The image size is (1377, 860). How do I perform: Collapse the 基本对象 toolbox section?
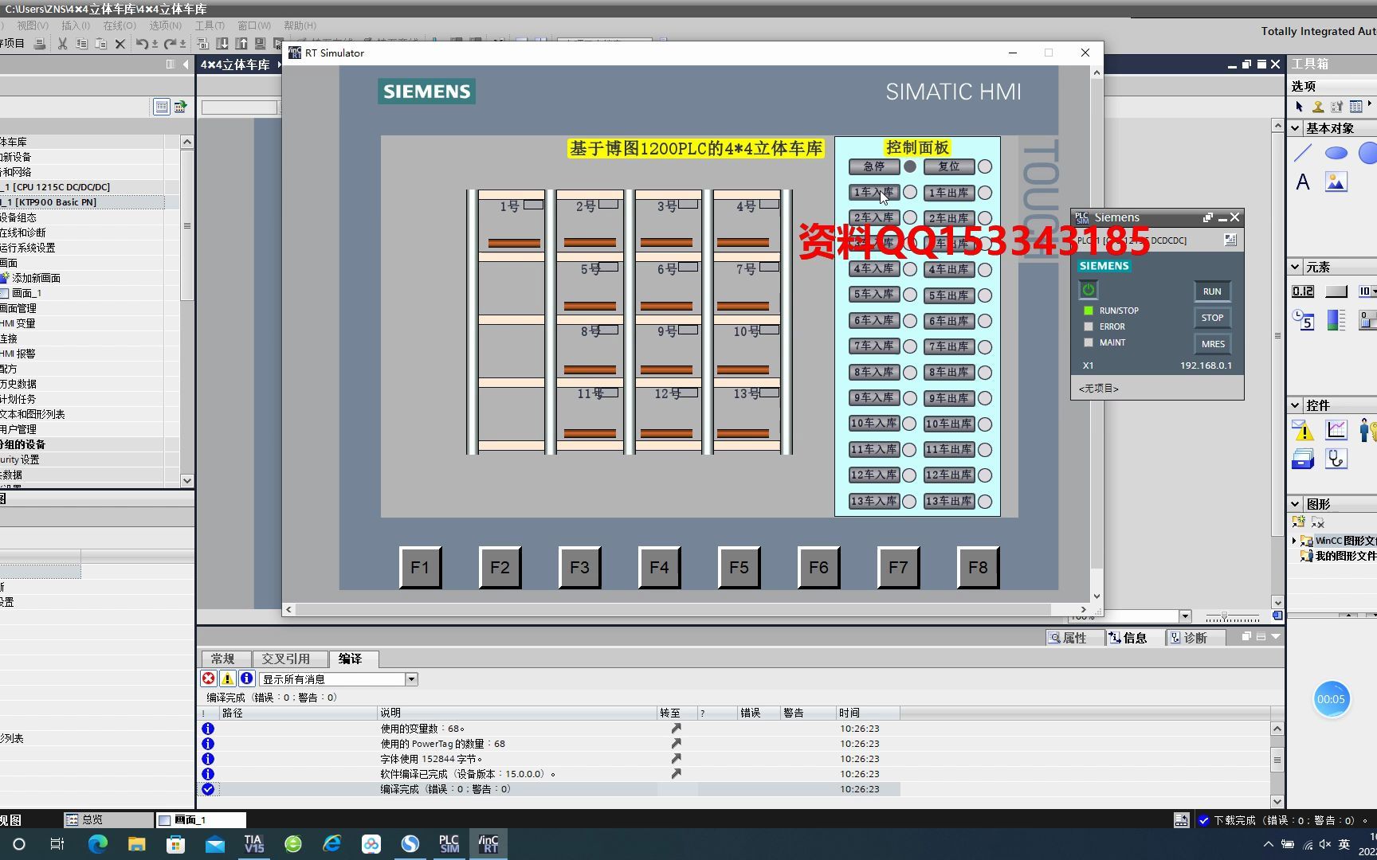pos(1295,127)
